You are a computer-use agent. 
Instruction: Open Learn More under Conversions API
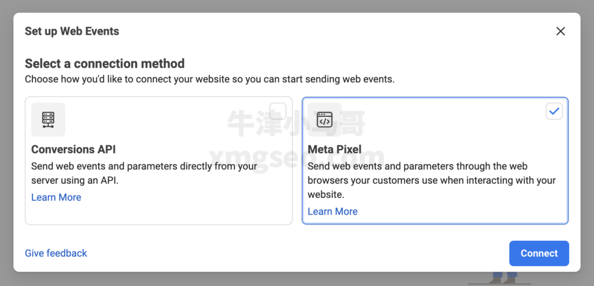[56, 197]
